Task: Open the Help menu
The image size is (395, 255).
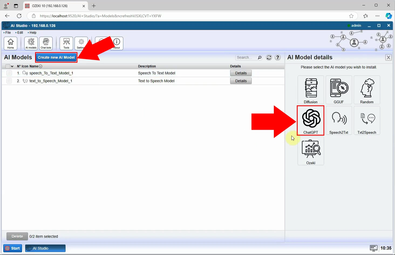Action: point(33,33)
